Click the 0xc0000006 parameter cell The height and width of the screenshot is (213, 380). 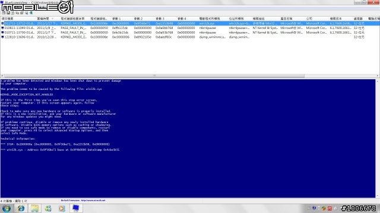click(121, 37)
